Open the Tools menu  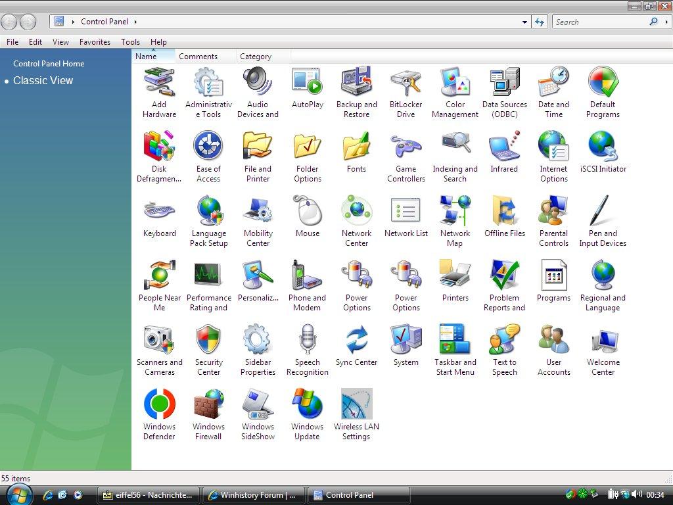[130, 41]
